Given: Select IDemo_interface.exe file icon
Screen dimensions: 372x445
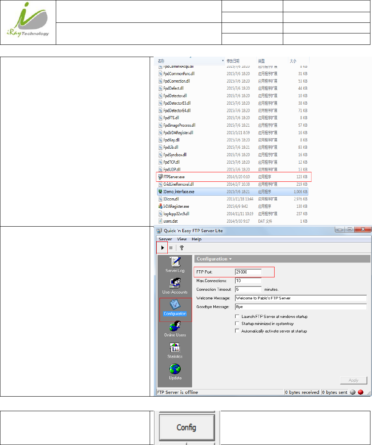Looking at the screenshot, I should pos(160,192).
